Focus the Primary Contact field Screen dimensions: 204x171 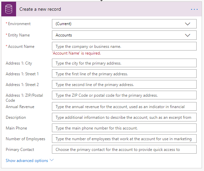124,149
